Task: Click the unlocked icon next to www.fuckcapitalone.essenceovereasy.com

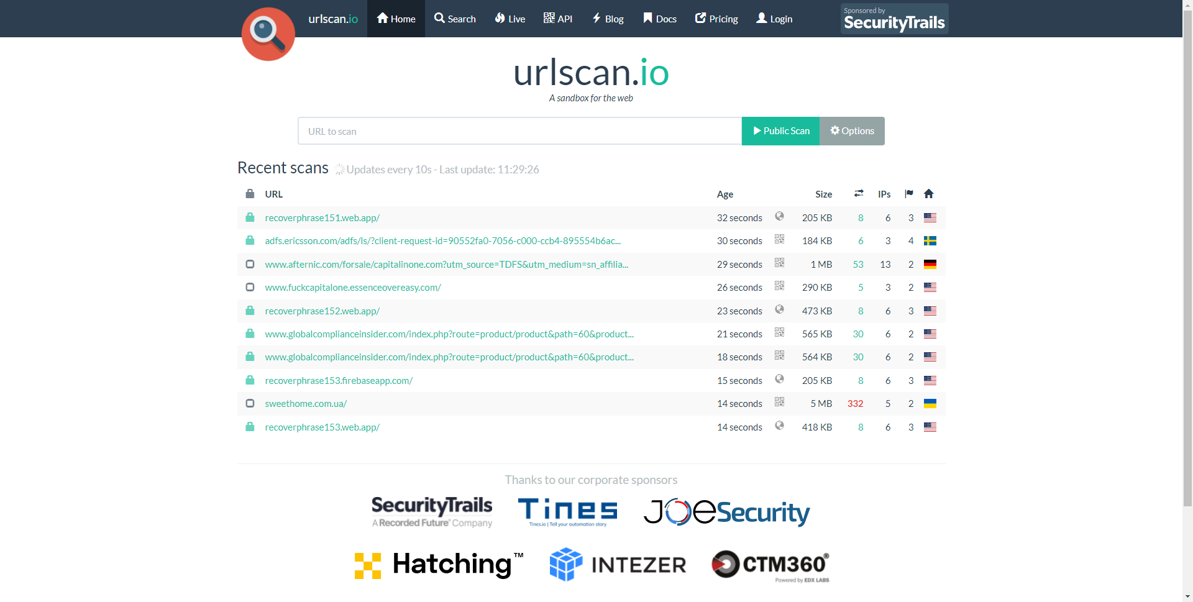Action: pos(250,287)
